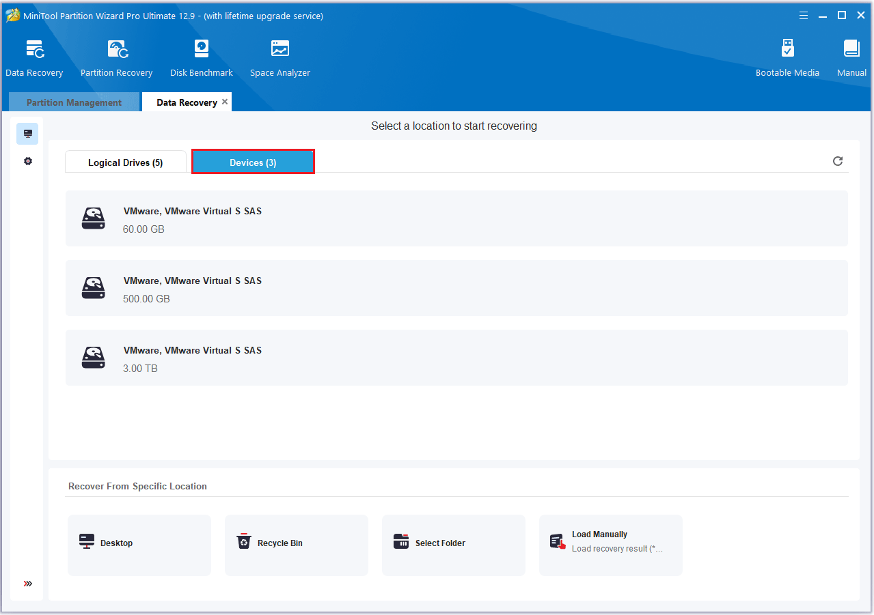Close the Data Recovery tab
The width and height of the screenshot is (874, 615).
225,102
